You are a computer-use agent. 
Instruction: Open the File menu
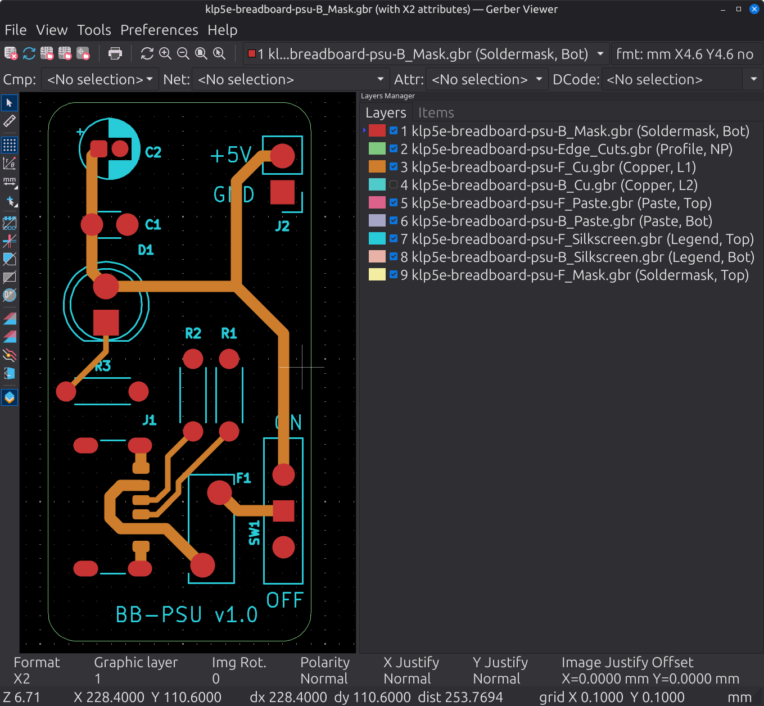[x=16, y=30]
